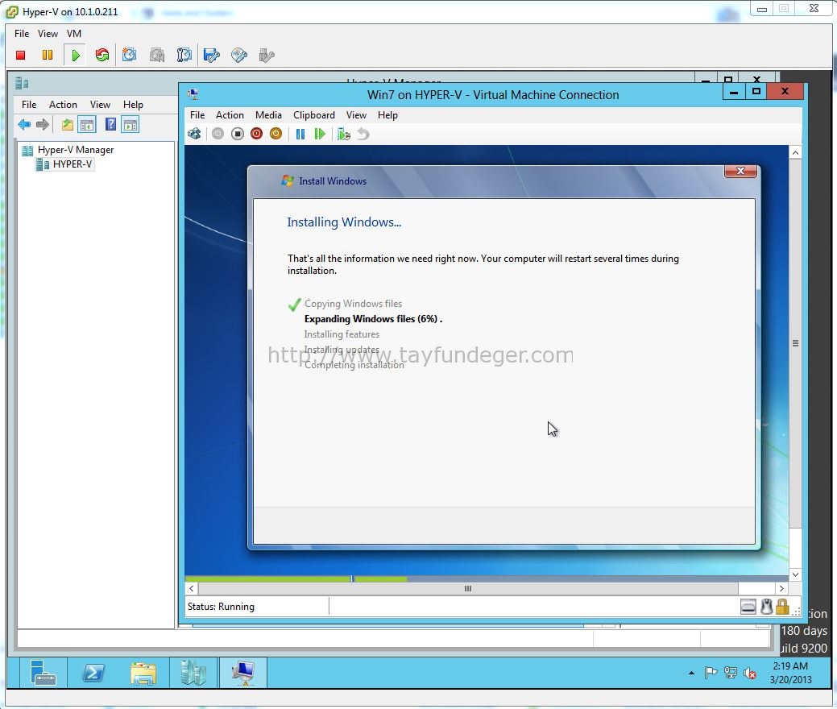The width and height of the screenshot is (837, 709).
Task: Select the HYPER-V server in the tree
Action: coord(72,164)
